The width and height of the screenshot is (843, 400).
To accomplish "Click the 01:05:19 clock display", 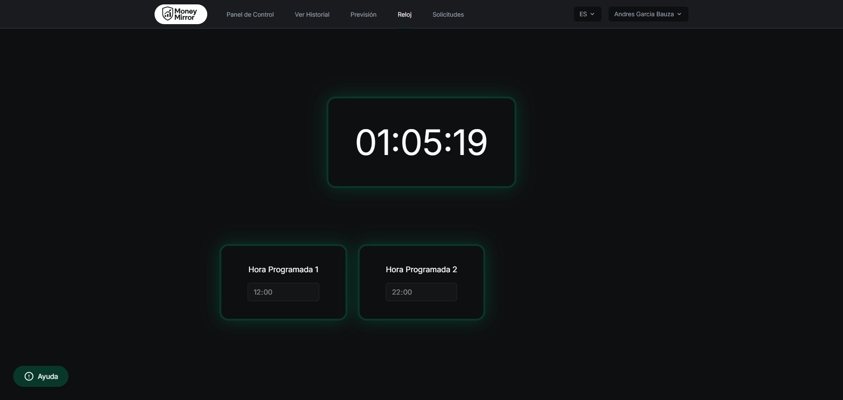I will tap(421, 142).
